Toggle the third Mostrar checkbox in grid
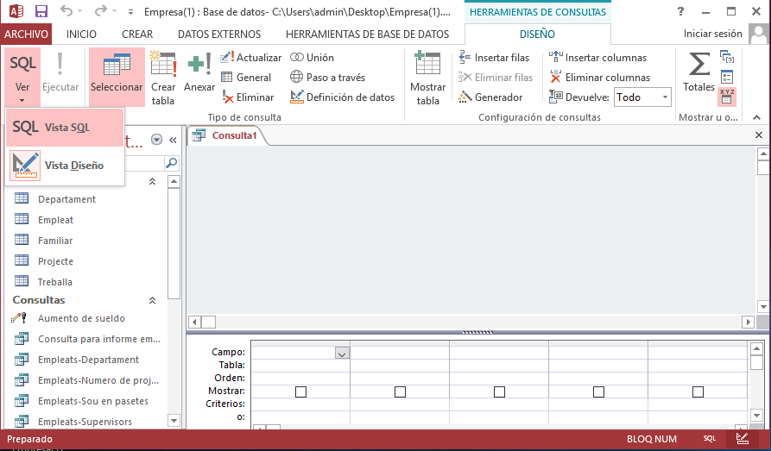This screenshot has width=771, height=451. click(x=499, y=391)
